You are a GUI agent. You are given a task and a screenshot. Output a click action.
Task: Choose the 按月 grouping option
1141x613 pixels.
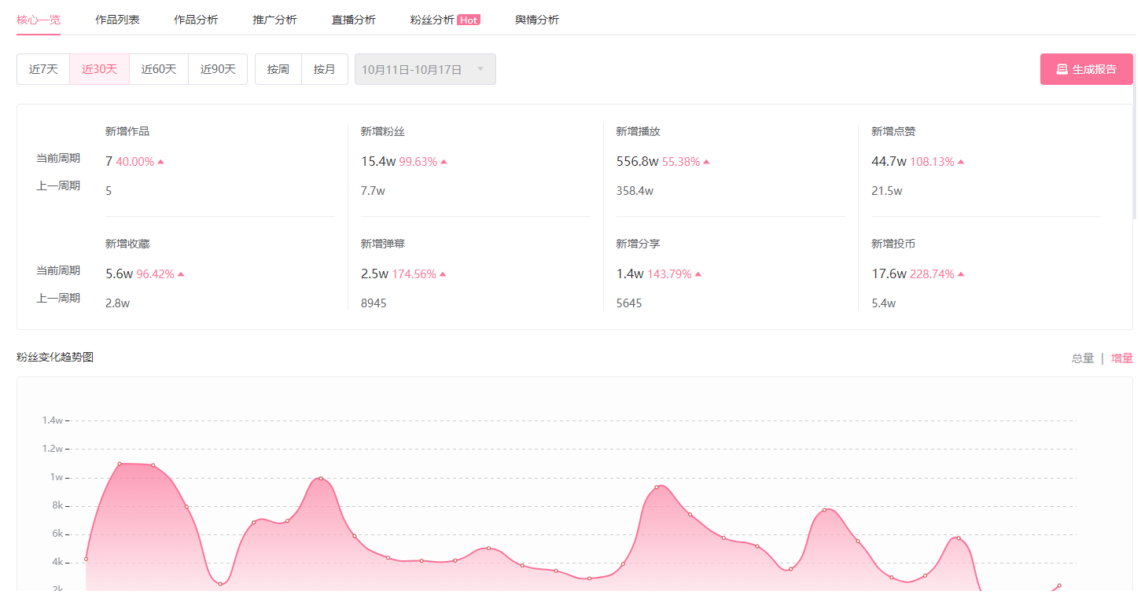click(x=325, y=69)
